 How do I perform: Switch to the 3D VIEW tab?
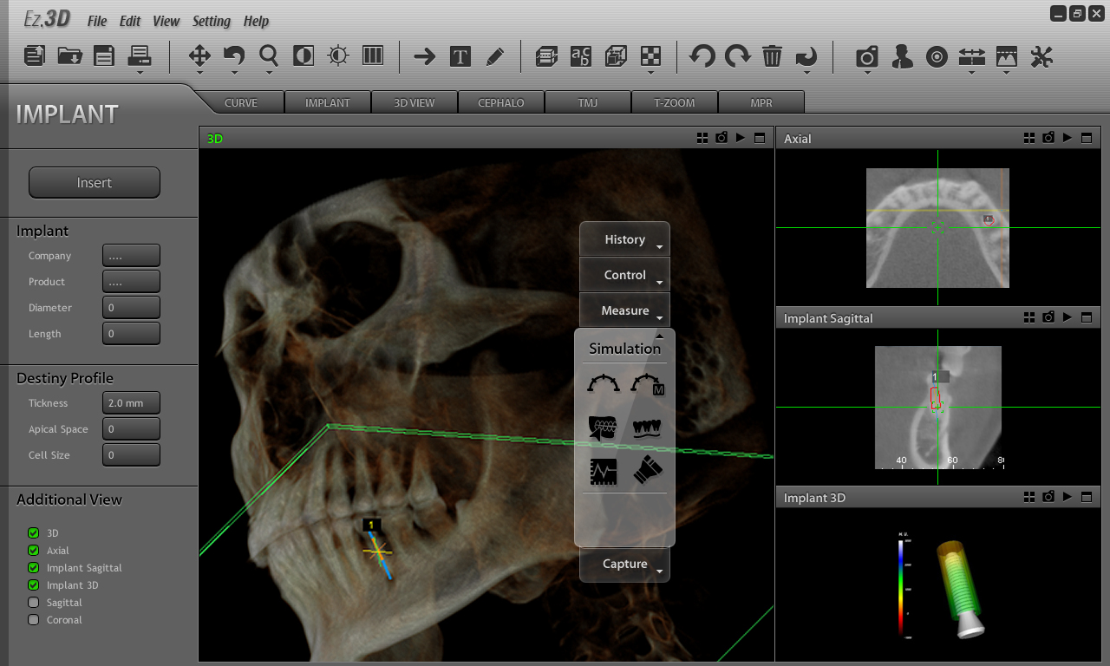(415, 102)
